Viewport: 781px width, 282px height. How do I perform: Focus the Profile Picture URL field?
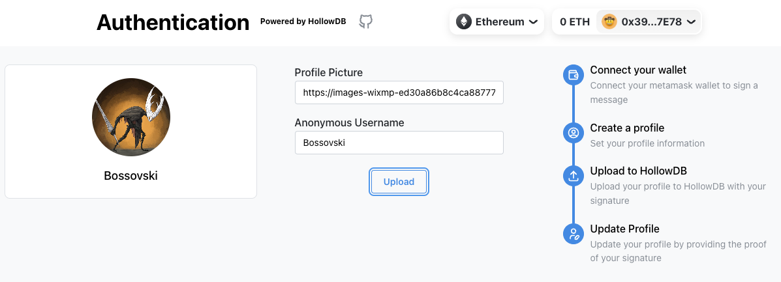click(399, 92)
